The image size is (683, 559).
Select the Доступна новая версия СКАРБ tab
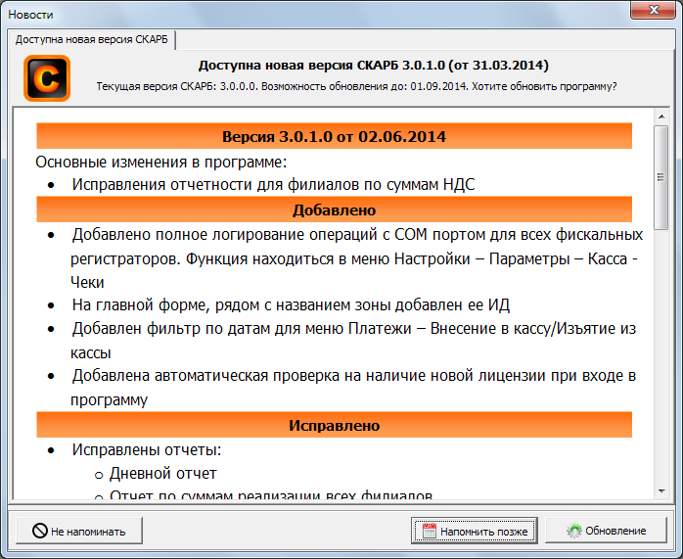click(92, 39)
